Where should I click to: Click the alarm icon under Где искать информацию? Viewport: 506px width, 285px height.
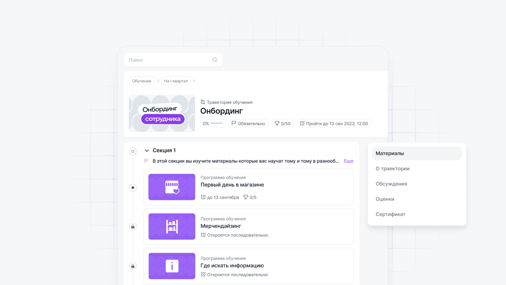pyautogui.click(x=203, y=275)
